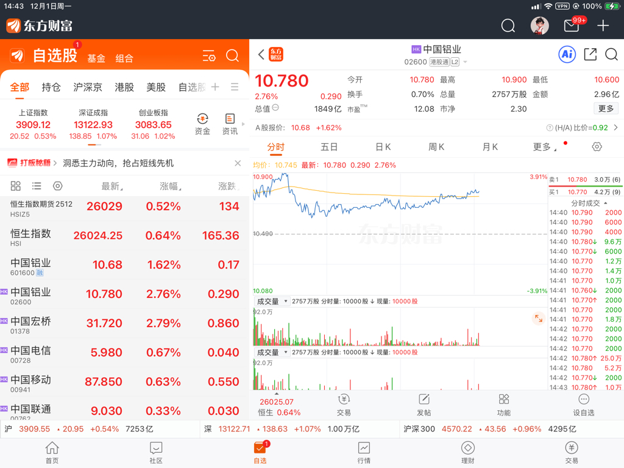The image size is (624, 468).
Task: Search from the stock detail header
Action: pyautogui.click(x=612, y=54)
